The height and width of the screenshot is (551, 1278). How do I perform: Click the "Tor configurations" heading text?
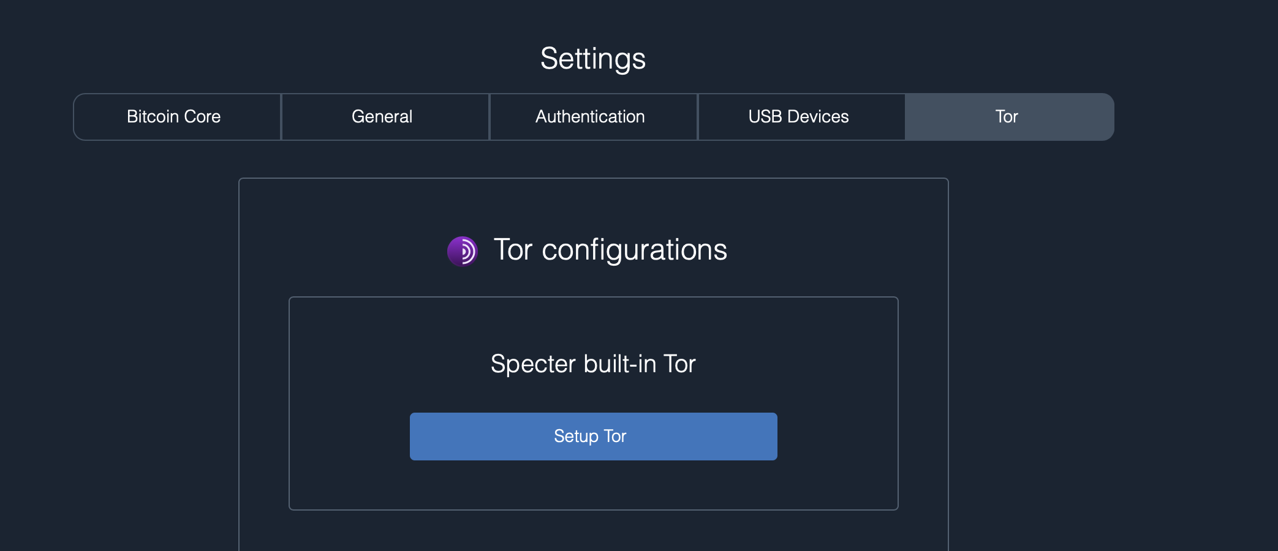click(x=610, y=250)
